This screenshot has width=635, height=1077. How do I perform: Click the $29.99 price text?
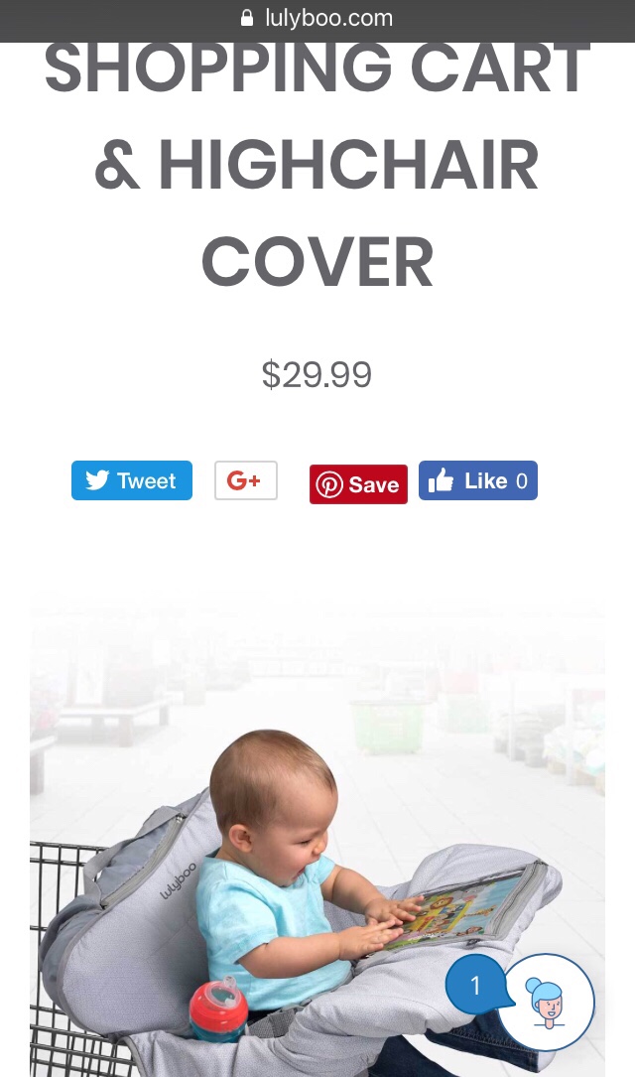[317, 374]
